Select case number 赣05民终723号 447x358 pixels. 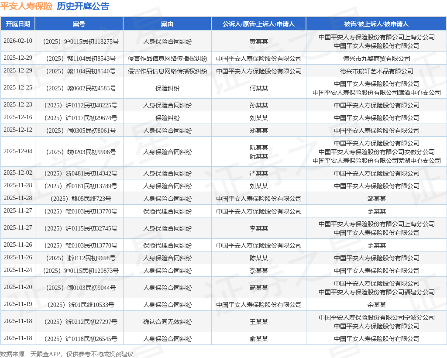click(81, 199)
